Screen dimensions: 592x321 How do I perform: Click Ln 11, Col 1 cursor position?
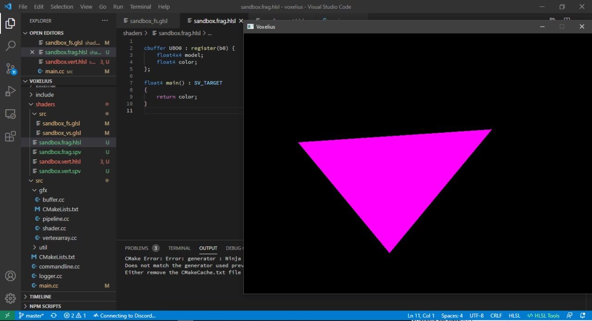coord(421,315)
